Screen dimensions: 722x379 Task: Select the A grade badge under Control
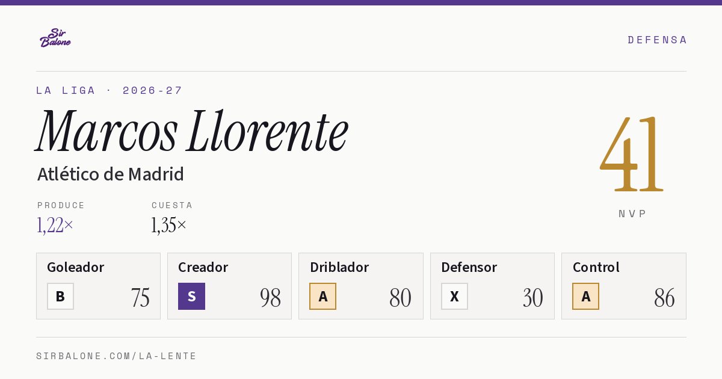point(585,296)
